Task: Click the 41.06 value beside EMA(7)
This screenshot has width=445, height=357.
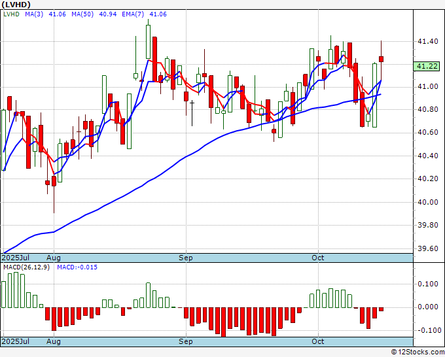Action: point(158,14)
